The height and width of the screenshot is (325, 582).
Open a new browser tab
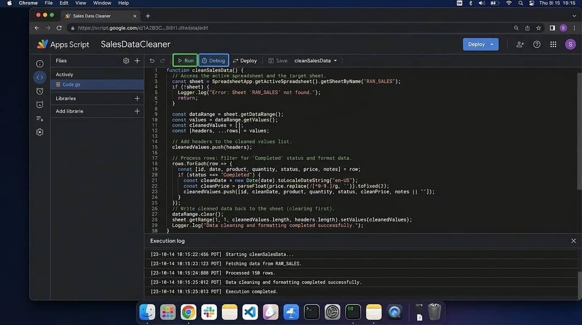pos(148,16)
